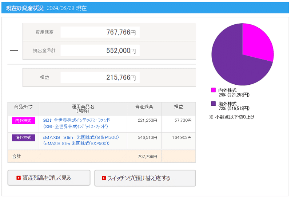This screenshot has width=291, height=198.
Task: Click red arrow icon beside 資産残高を詳しく見る
Action: click(19, 178)
